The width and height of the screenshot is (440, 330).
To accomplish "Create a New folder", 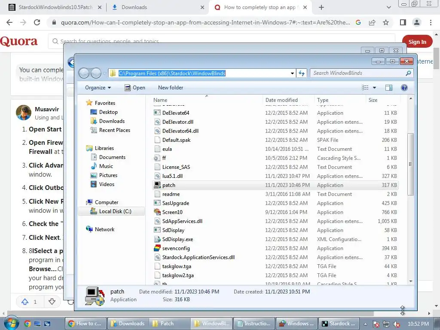I will 170,88.
